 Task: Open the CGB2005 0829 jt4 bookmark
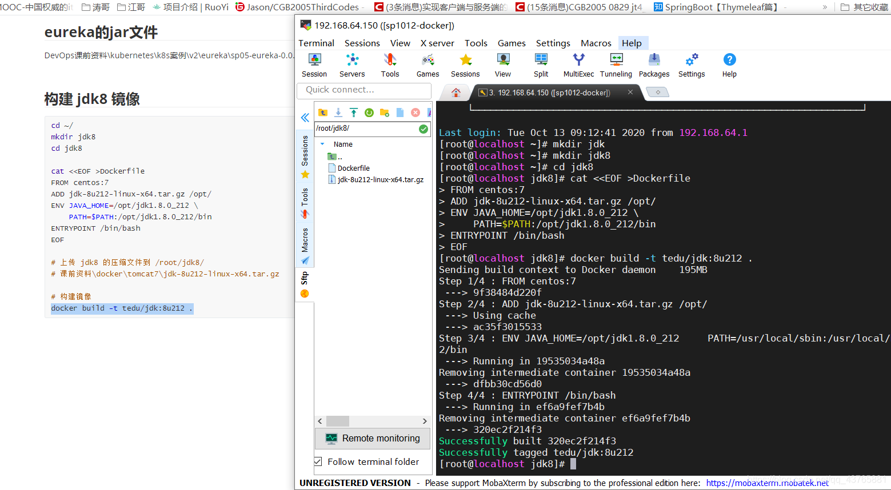(578, 7)
